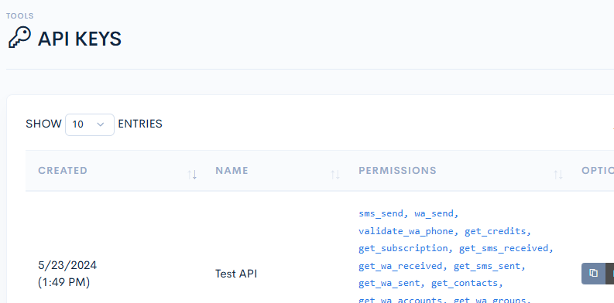The width and height of the screenshot is (614, 303).
Task: Click the sms_send permission text
Action: [x=381, y=213]
